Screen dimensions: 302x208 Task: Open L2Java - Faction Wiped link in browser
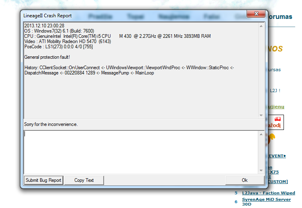pos(269,193)
